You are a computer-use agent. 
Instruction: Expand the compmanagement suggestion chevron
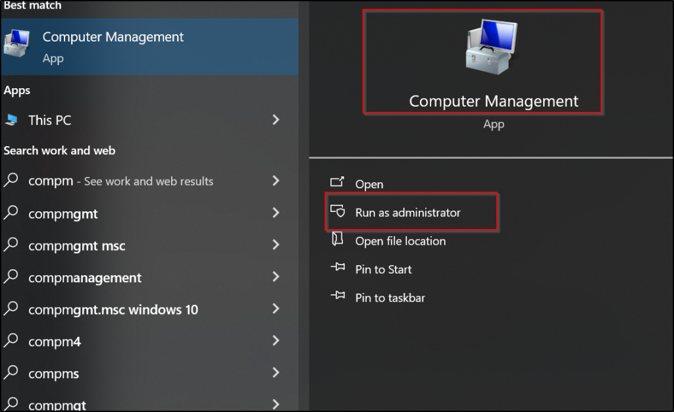click(x=276, y=278)
